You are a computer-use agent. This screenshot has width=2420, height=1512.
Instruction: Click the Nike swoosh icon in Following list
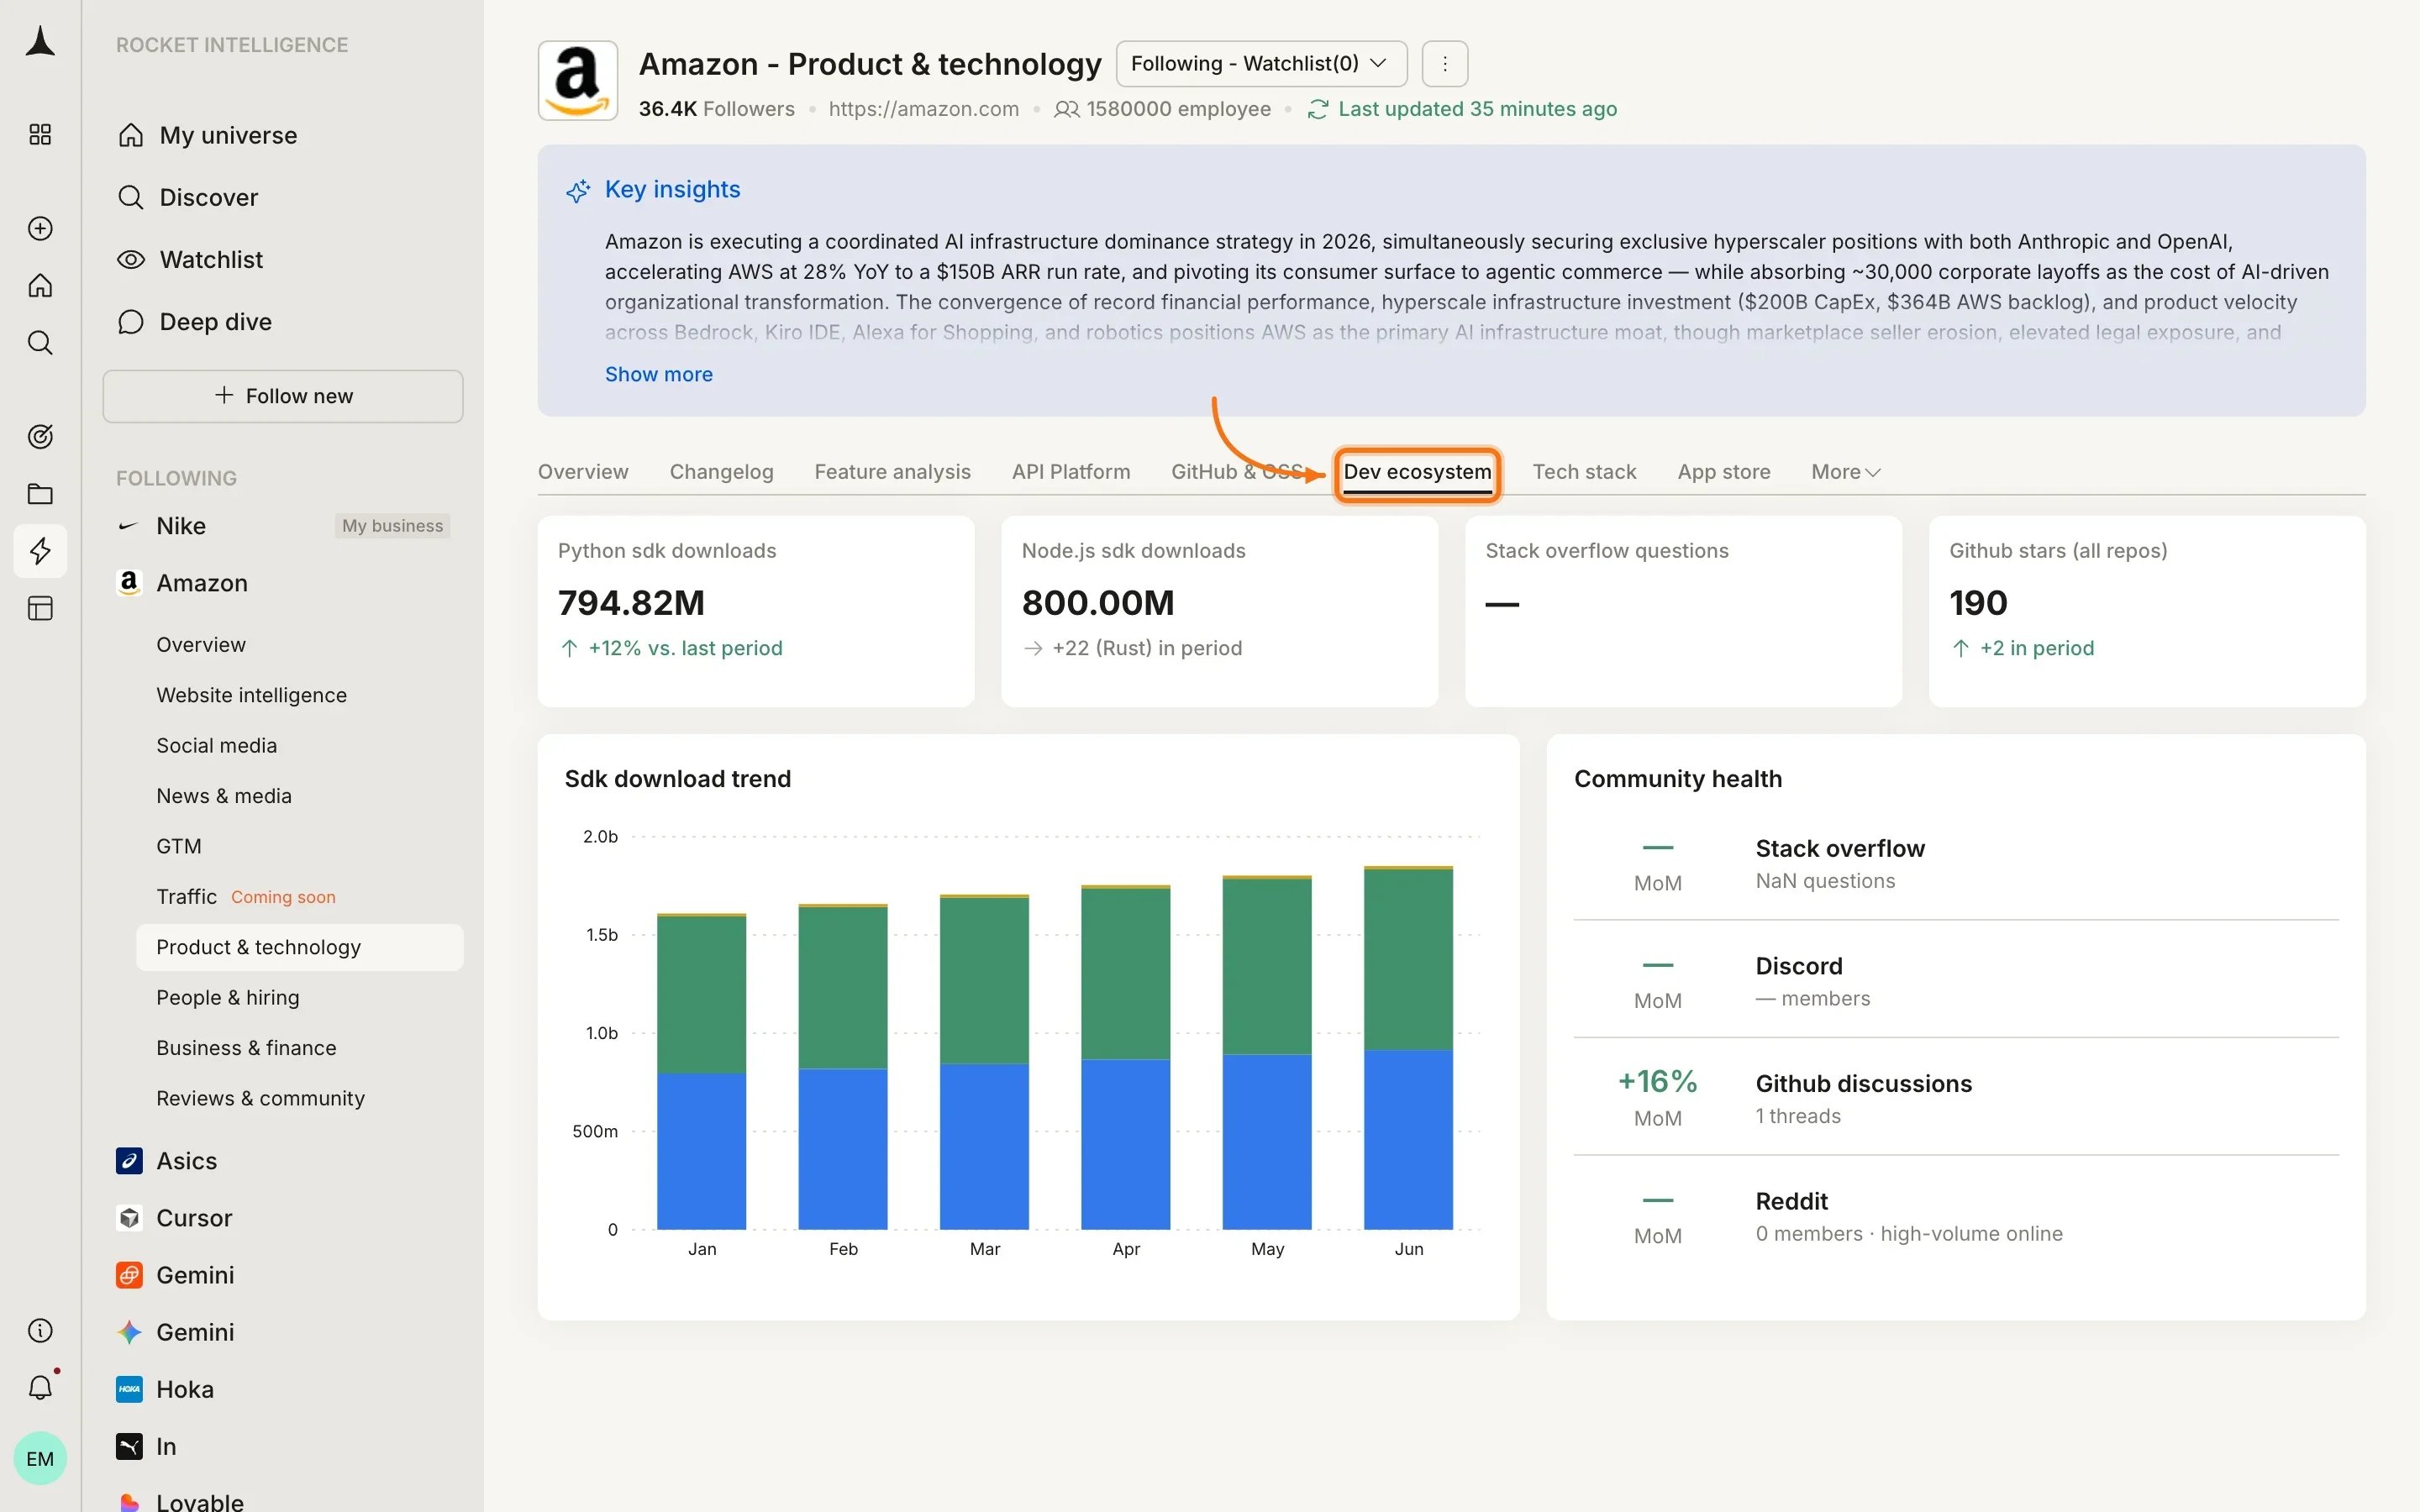pos(129,526)
